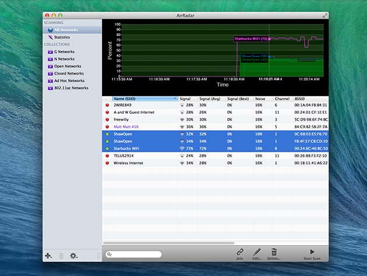Add a new collection with plus icon

pyautogui.click(x=48, y=256)
